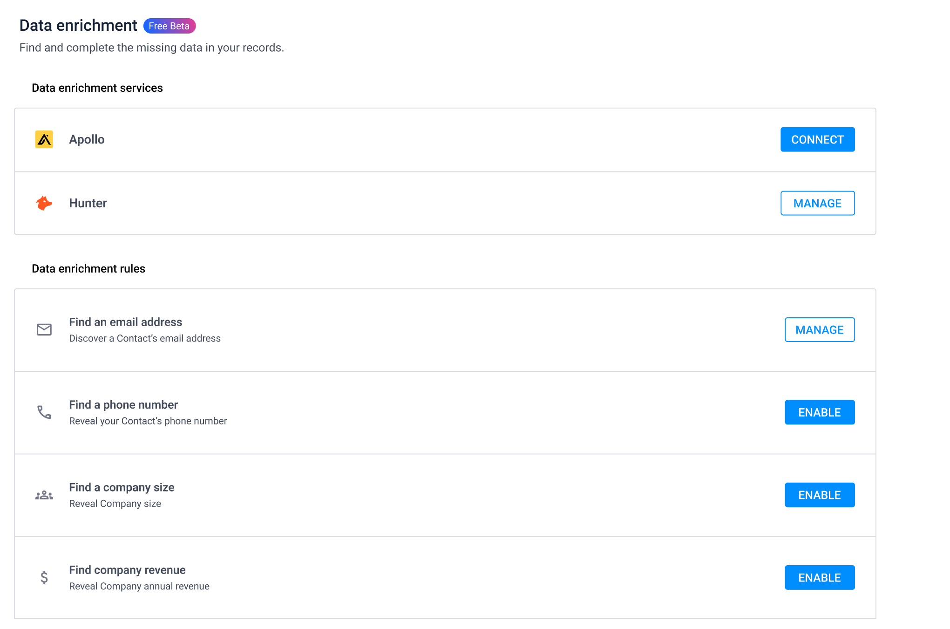This screenshot has height=629, width=950.
Task: Click the phone icon beside Find a phone number
Action: [44, 412]
